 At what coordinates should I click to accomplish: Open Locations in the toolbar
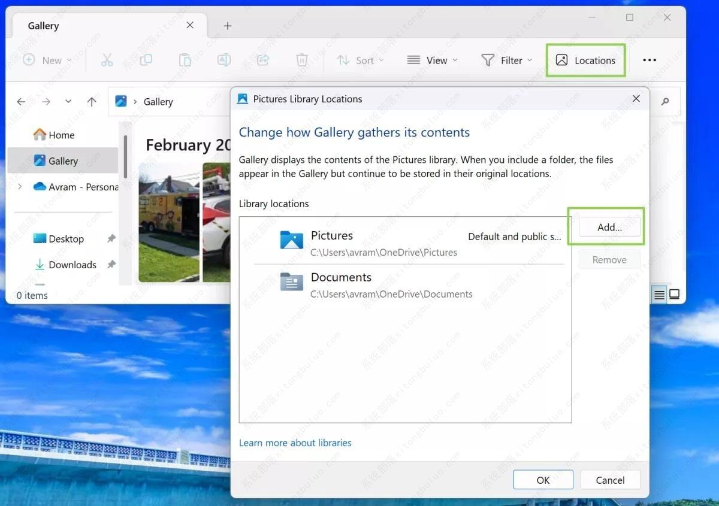[x=585, y=60]
